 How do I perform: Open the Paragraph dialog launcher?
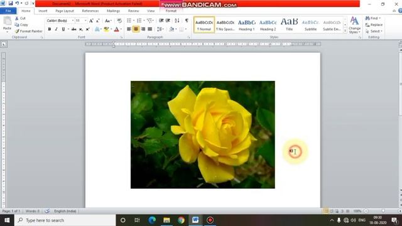[x=188, y=38]
